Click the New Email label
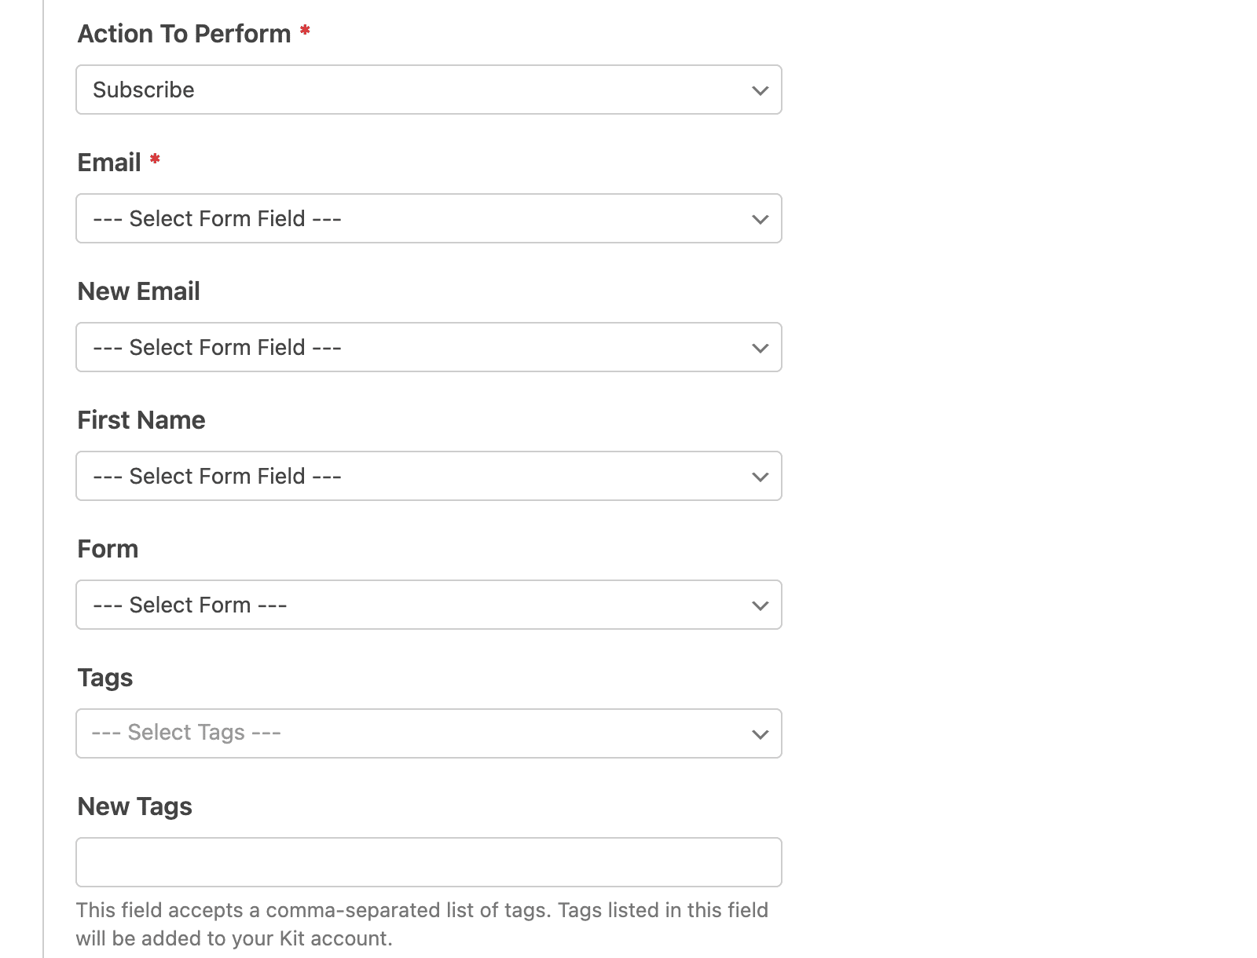The width and height of the screenshot is (1257, 958). click(x=138, y=291)
